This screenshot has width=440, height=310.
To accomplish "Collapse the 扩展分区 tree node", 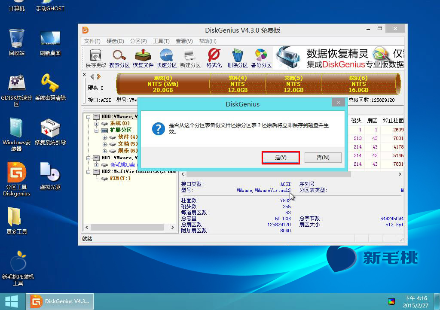I will point(96,131).
